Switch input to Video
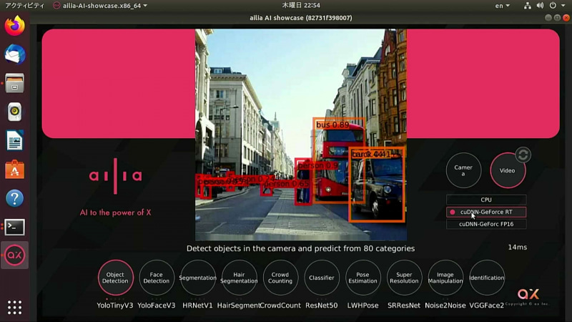 tap(508, 170)
